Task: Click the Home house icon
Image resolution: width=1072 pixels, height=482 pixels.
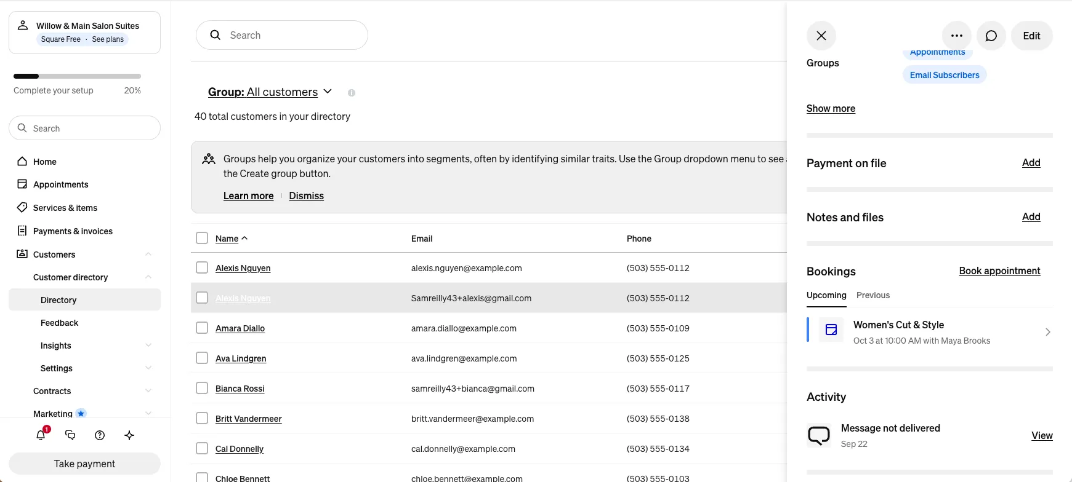Action: point(22,161)
